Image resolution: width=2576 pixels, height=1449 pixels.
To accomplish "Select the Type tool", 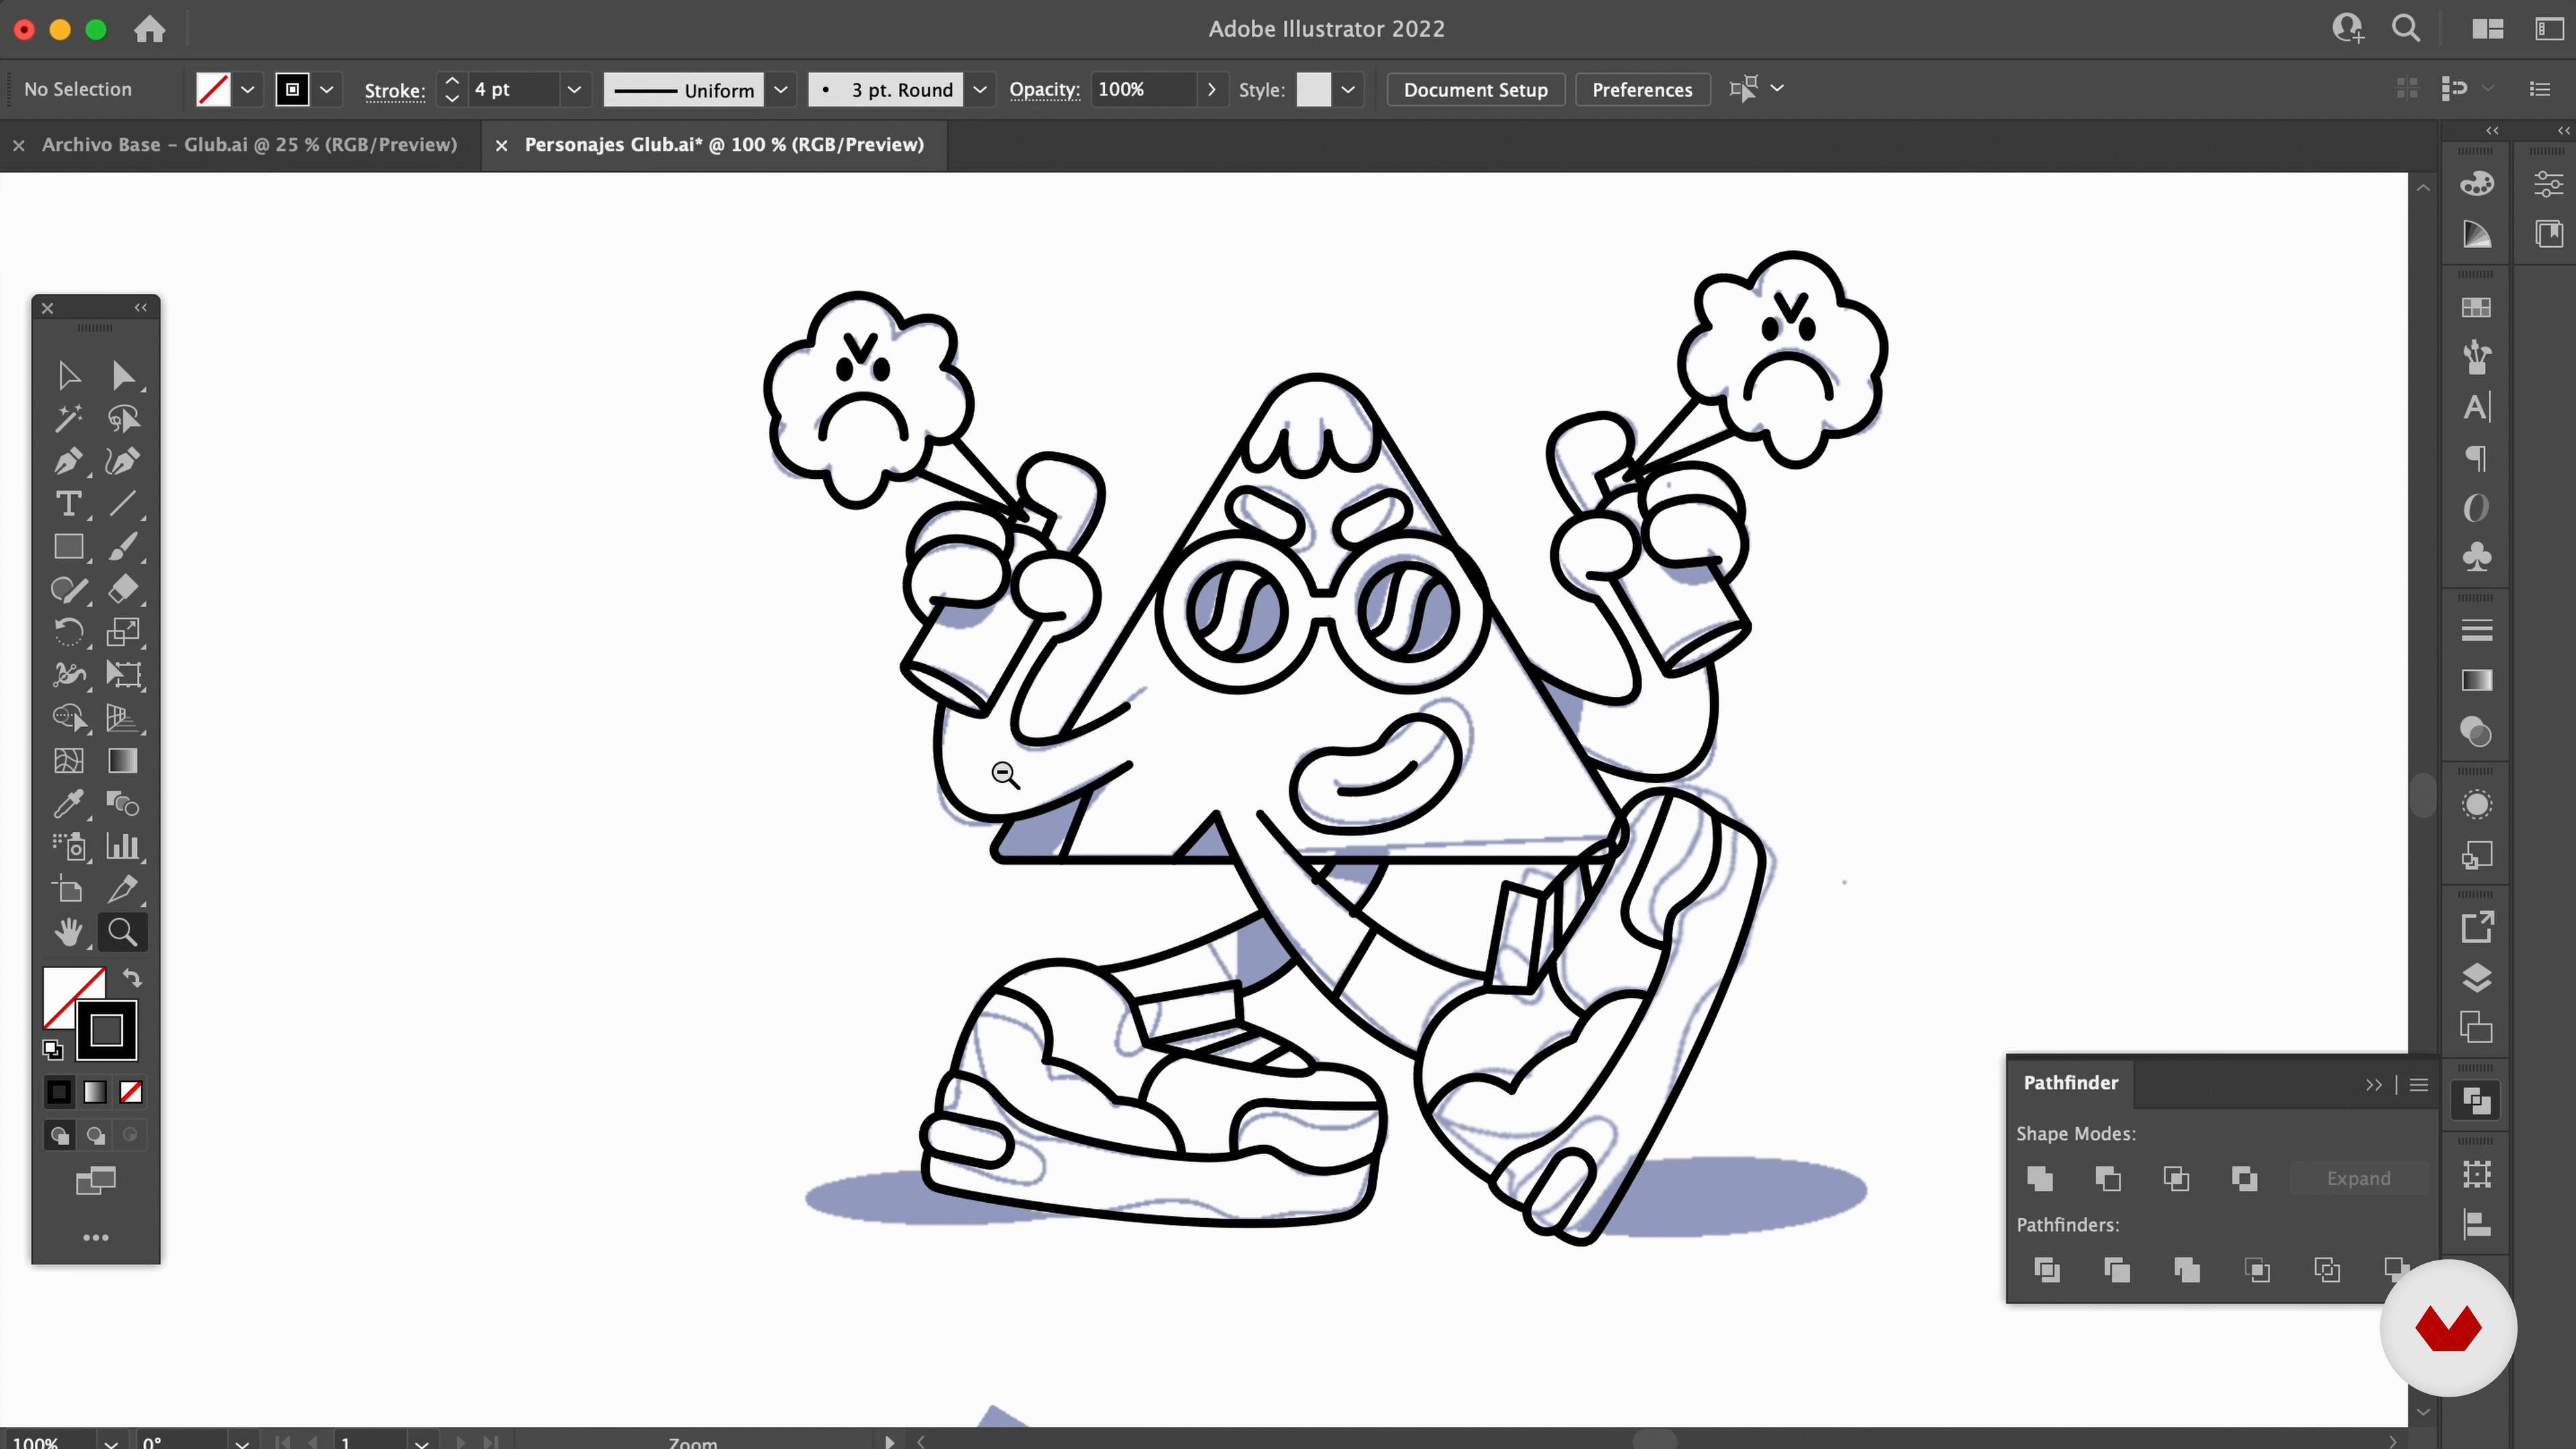I will [68, 504].
